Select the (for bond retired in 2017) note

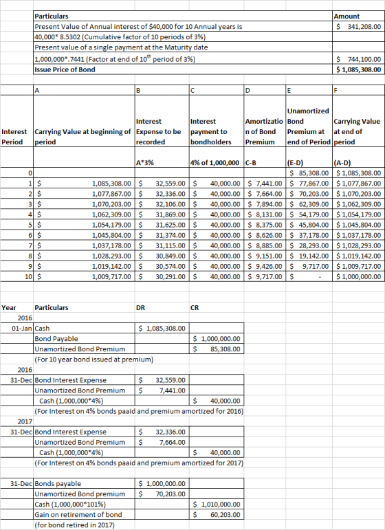[x=74, y=525]
